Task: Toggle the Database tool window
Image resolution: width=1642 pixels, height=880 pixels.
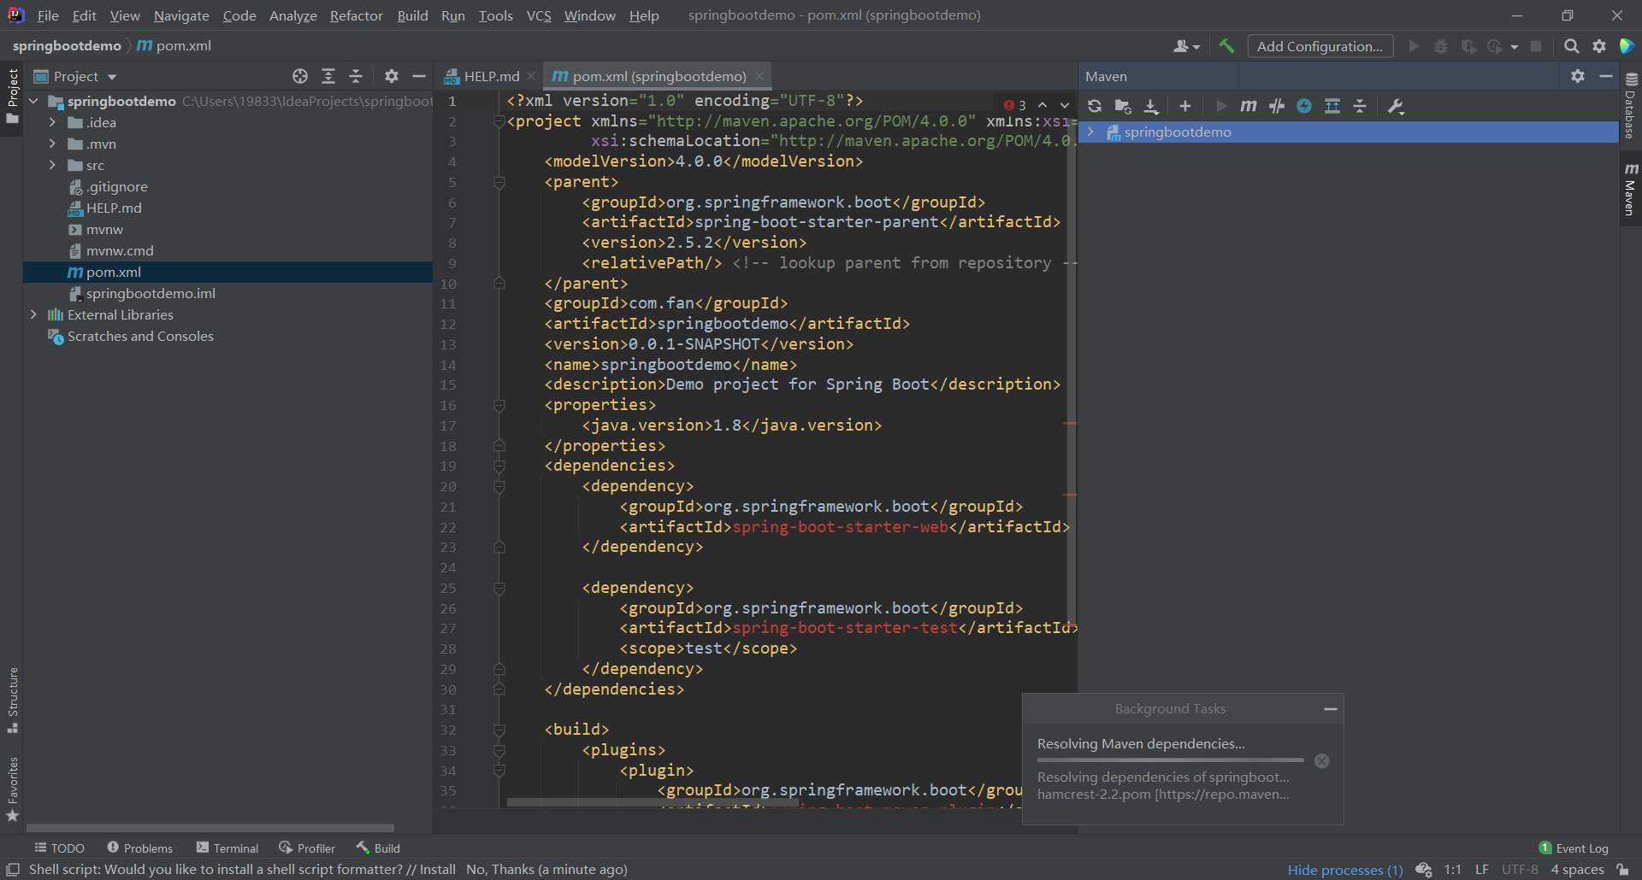Action: pyautogui.click(x=1630, y=107)
